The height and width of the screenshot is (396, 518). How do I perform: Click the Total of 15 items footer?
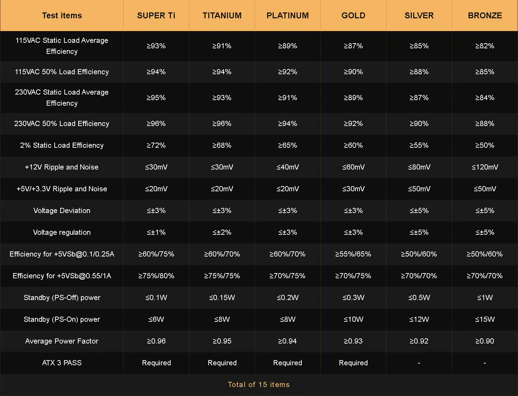[x=259, y=385]
